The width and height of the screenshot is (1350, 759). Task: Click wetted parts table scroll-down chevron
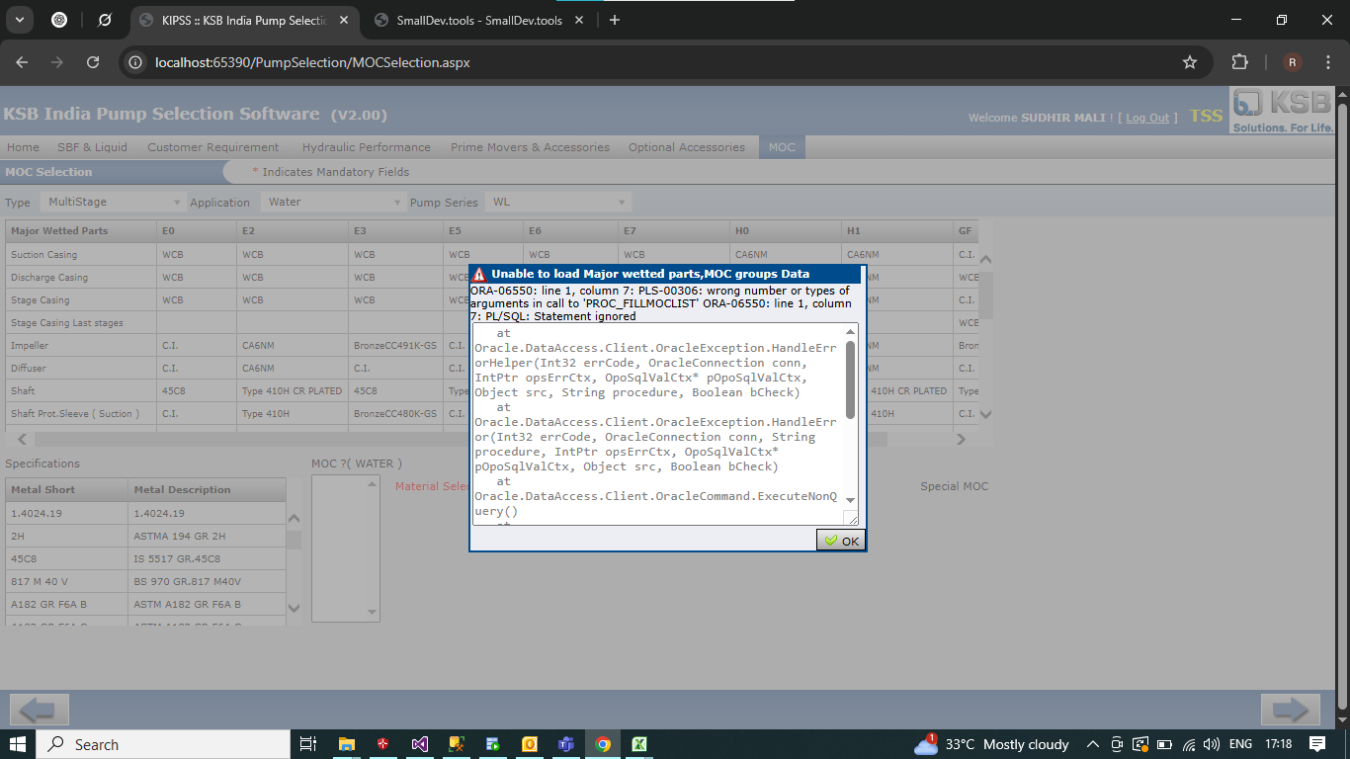(985, 414)
